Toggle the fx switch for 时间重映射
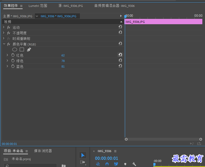 pyautogui.click(x=9, y=39)
